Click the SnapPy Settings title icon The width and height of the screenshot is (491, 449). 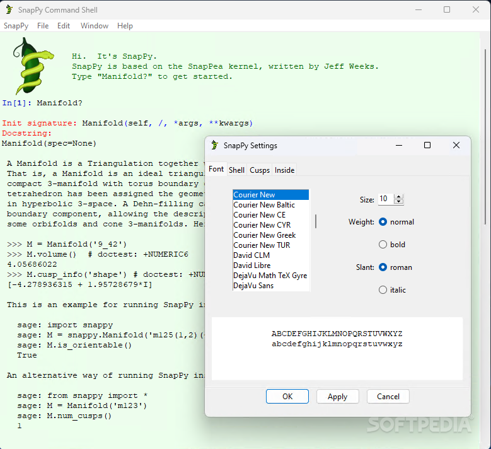click(214, 146)
